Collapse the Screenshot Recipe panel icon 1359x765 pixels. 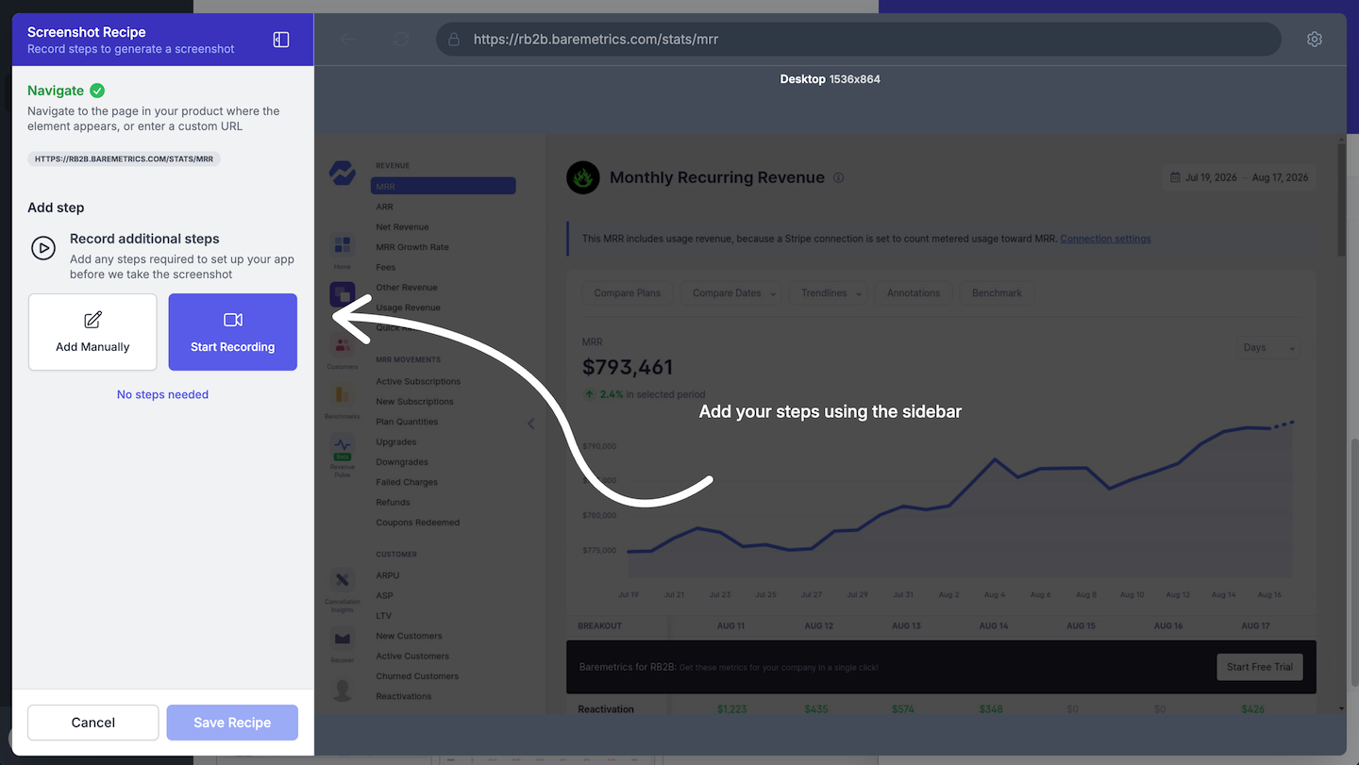click(281, 40)
